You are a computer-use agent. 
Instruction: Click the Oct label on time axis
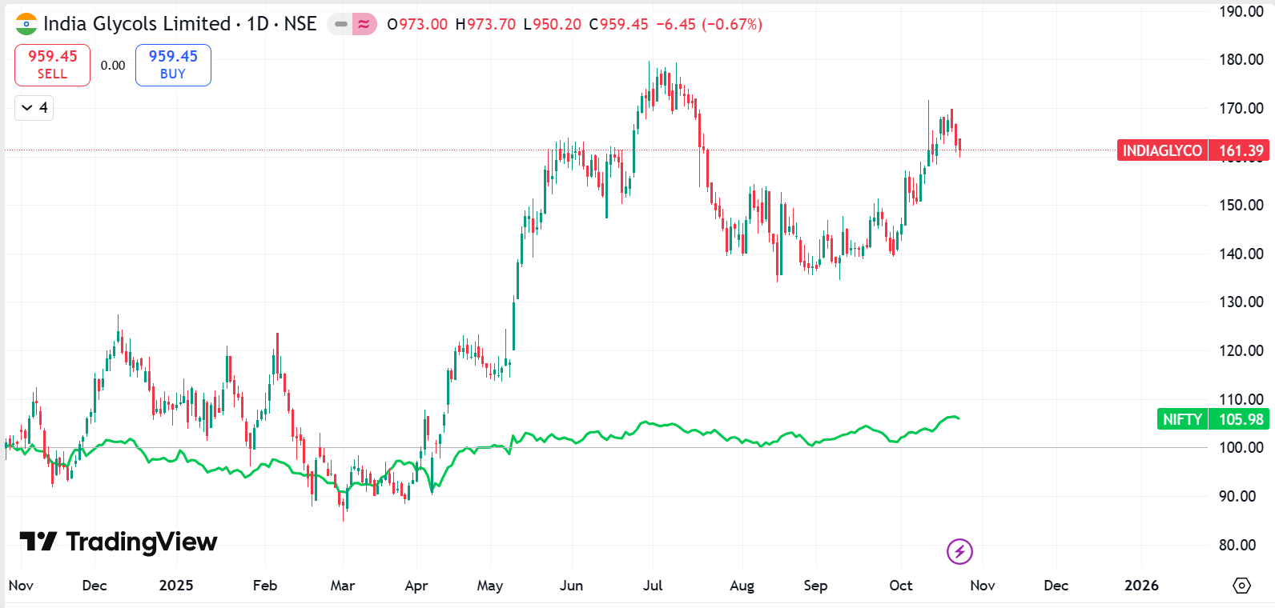901,586
